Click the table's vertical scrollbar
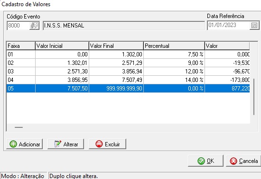261x179 pixels. (254, 97)
